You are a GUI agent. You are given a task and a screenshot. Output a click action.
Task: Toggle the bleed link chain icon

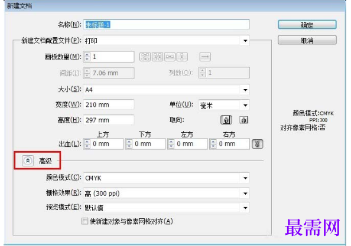(x=258, y=144)
